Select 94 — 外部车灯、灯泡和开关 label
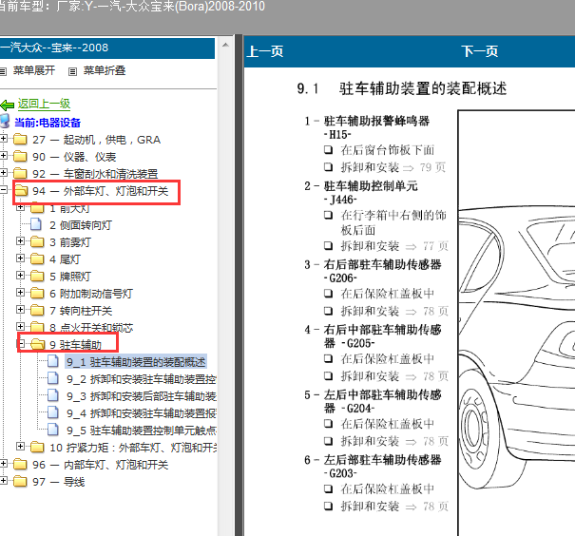 pos(100,191)
